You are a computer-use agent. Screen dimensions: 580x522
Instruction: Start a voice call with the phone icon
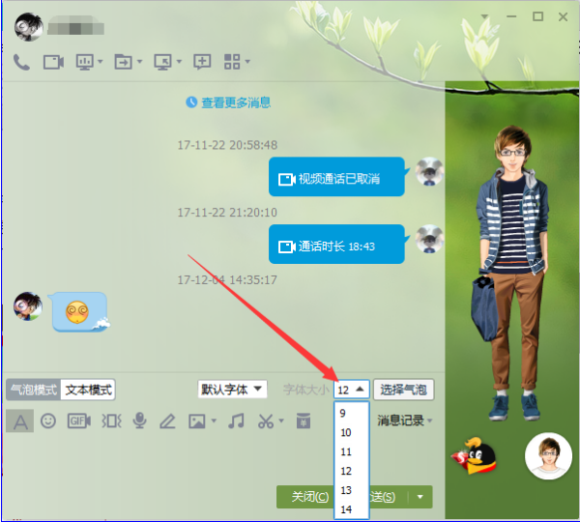(x=21, y=62)
